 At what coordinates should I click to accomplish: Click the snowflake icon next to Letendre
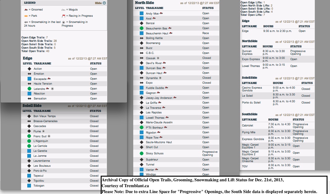(52, 89)
